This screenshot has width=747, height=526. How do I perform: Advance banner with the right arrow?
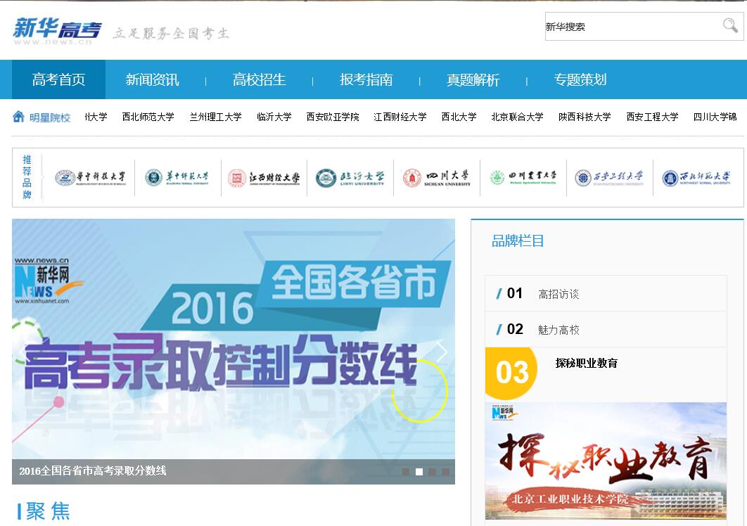coord(441,352)
